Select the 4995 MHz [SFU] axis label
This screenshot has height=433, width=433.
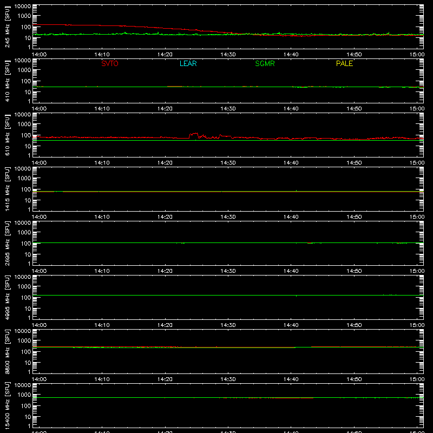[x=8, y=297]
